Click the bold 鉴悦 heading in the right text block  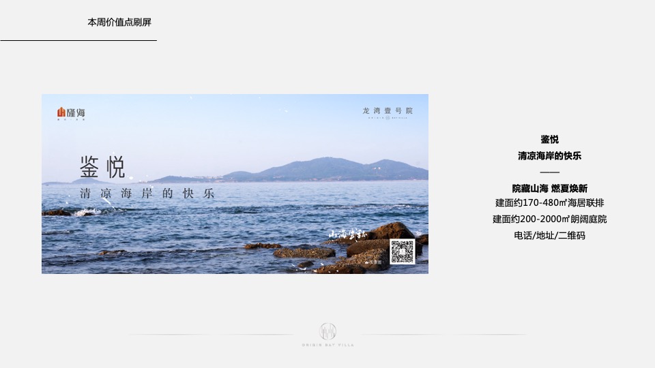(x=549, y=139)
